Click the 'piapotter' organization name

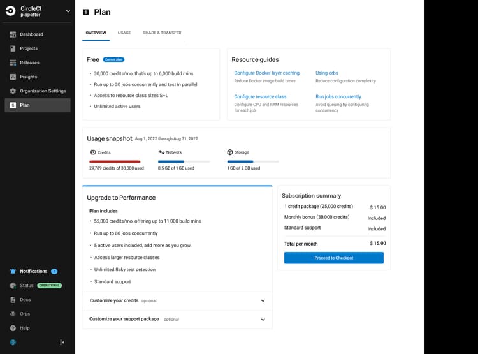point(30,15)
